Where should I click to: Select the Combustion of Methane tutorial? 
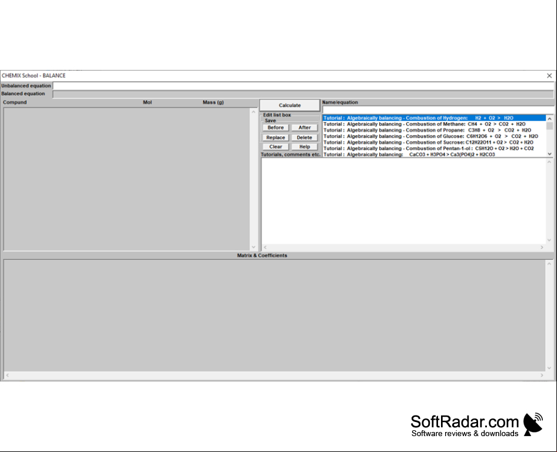coord(434,124)
